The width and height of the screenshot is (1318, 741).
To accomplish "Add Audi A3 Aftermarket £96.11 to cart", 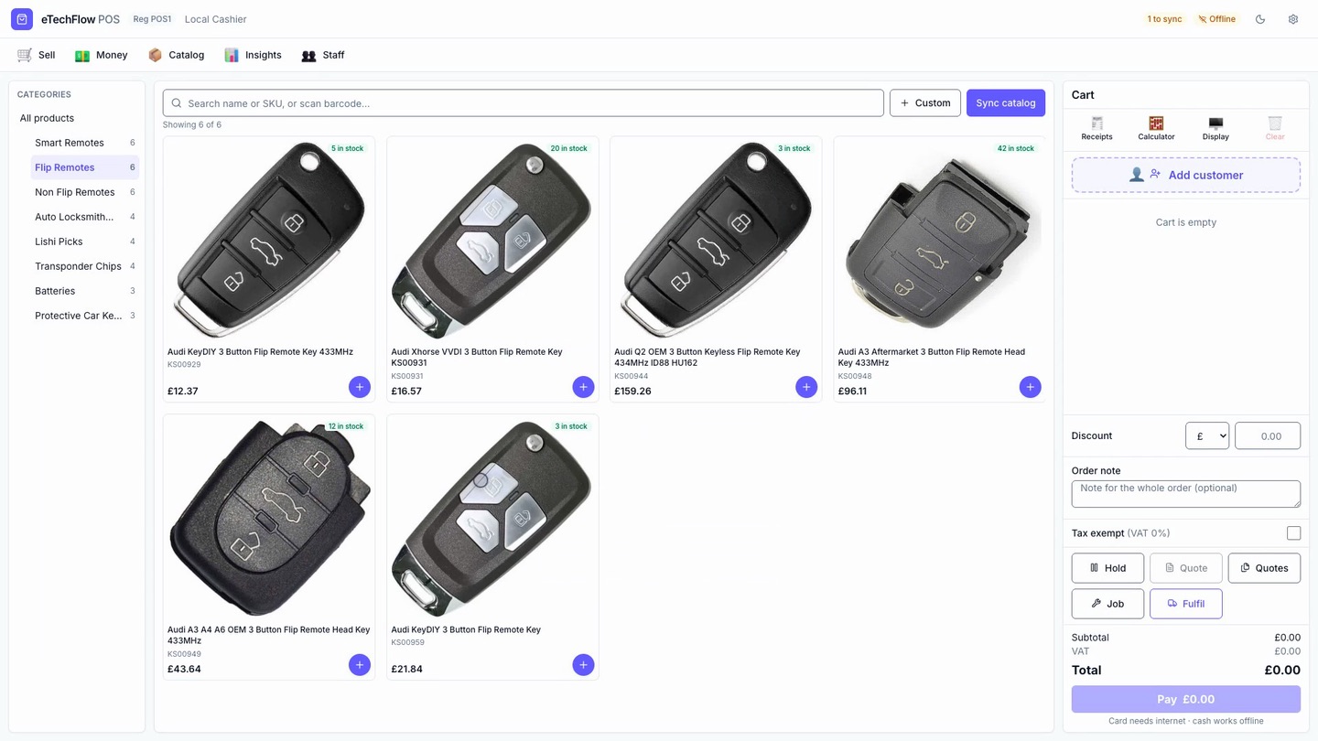I will [x=1030, y=387].
